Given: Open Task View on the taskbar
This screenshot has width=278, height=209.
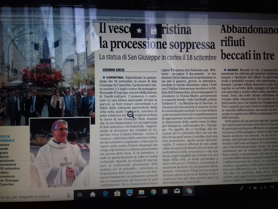Looking at the screenshot, I should pos(80,195).
